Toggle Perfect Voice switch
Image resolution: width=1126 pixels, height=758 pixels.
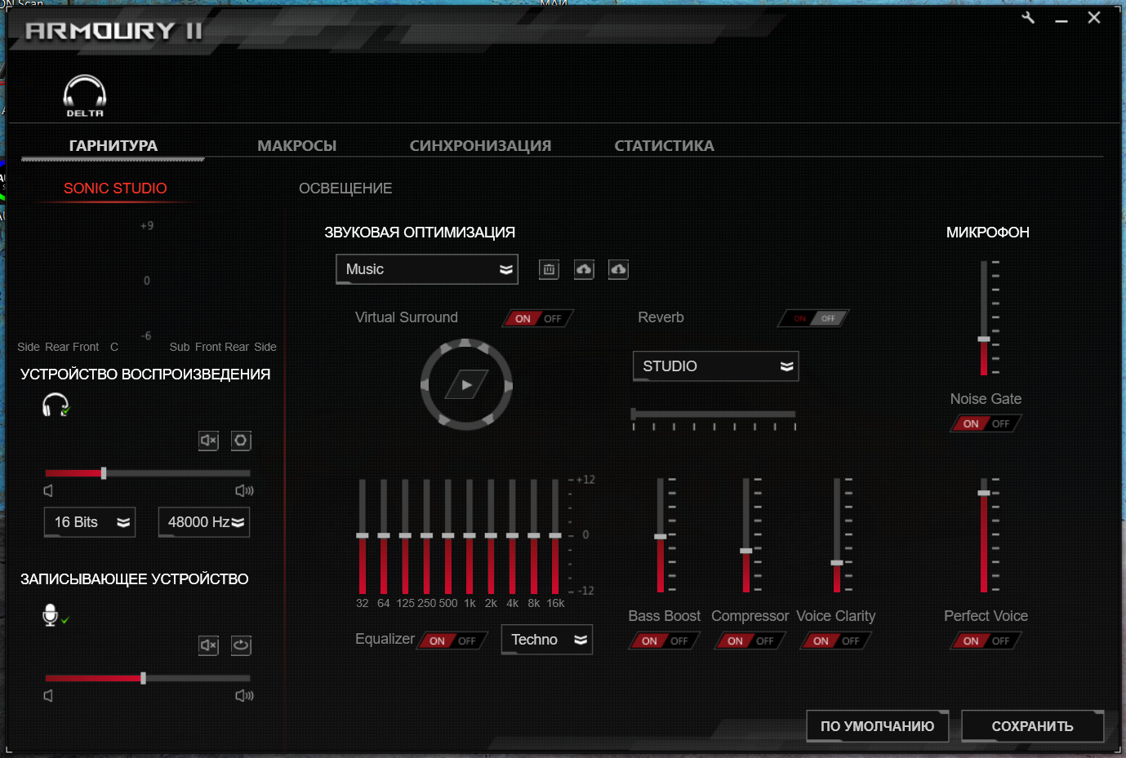coord(986,641)
